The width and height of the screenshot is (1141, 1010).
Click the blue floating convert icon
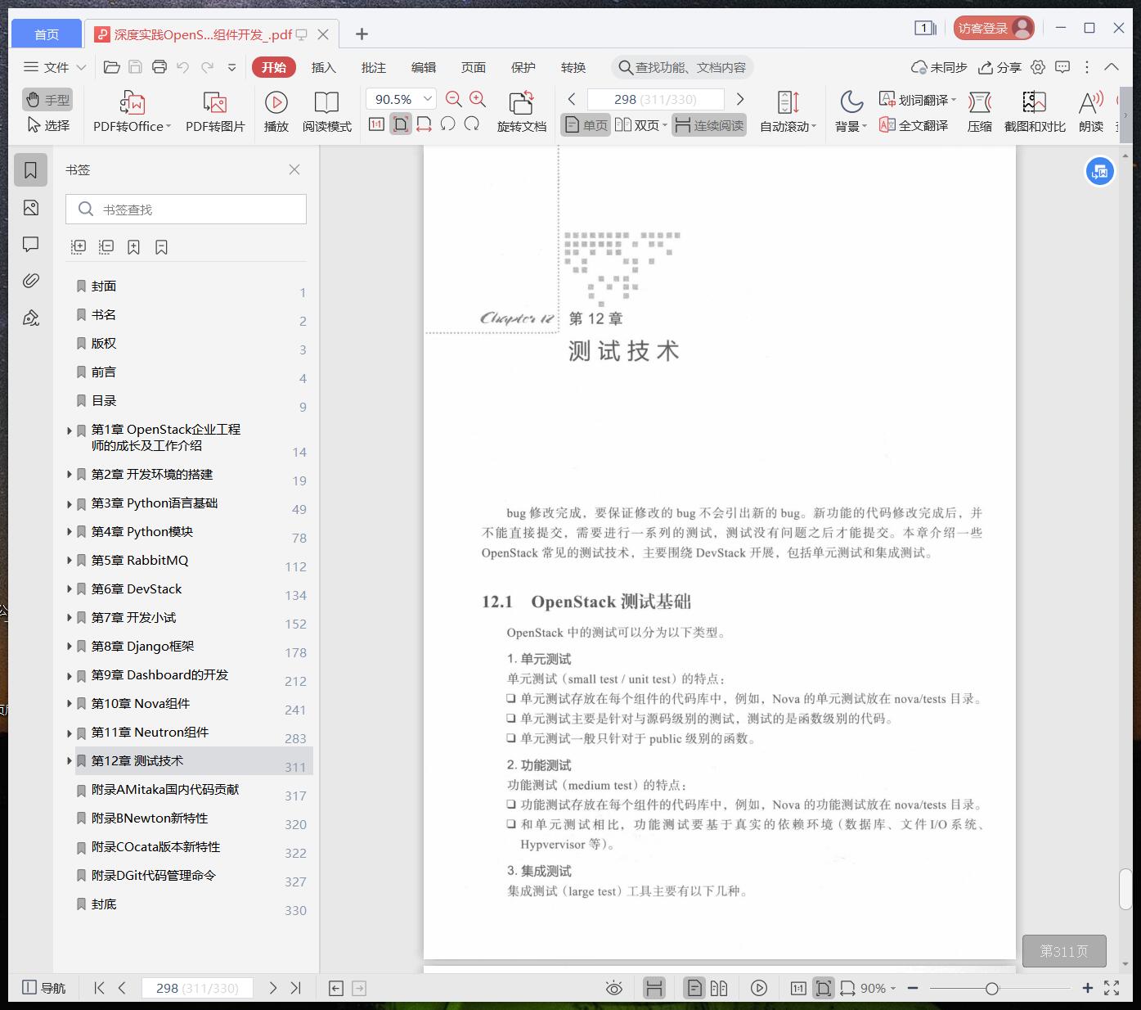[x=1100, y=172]
